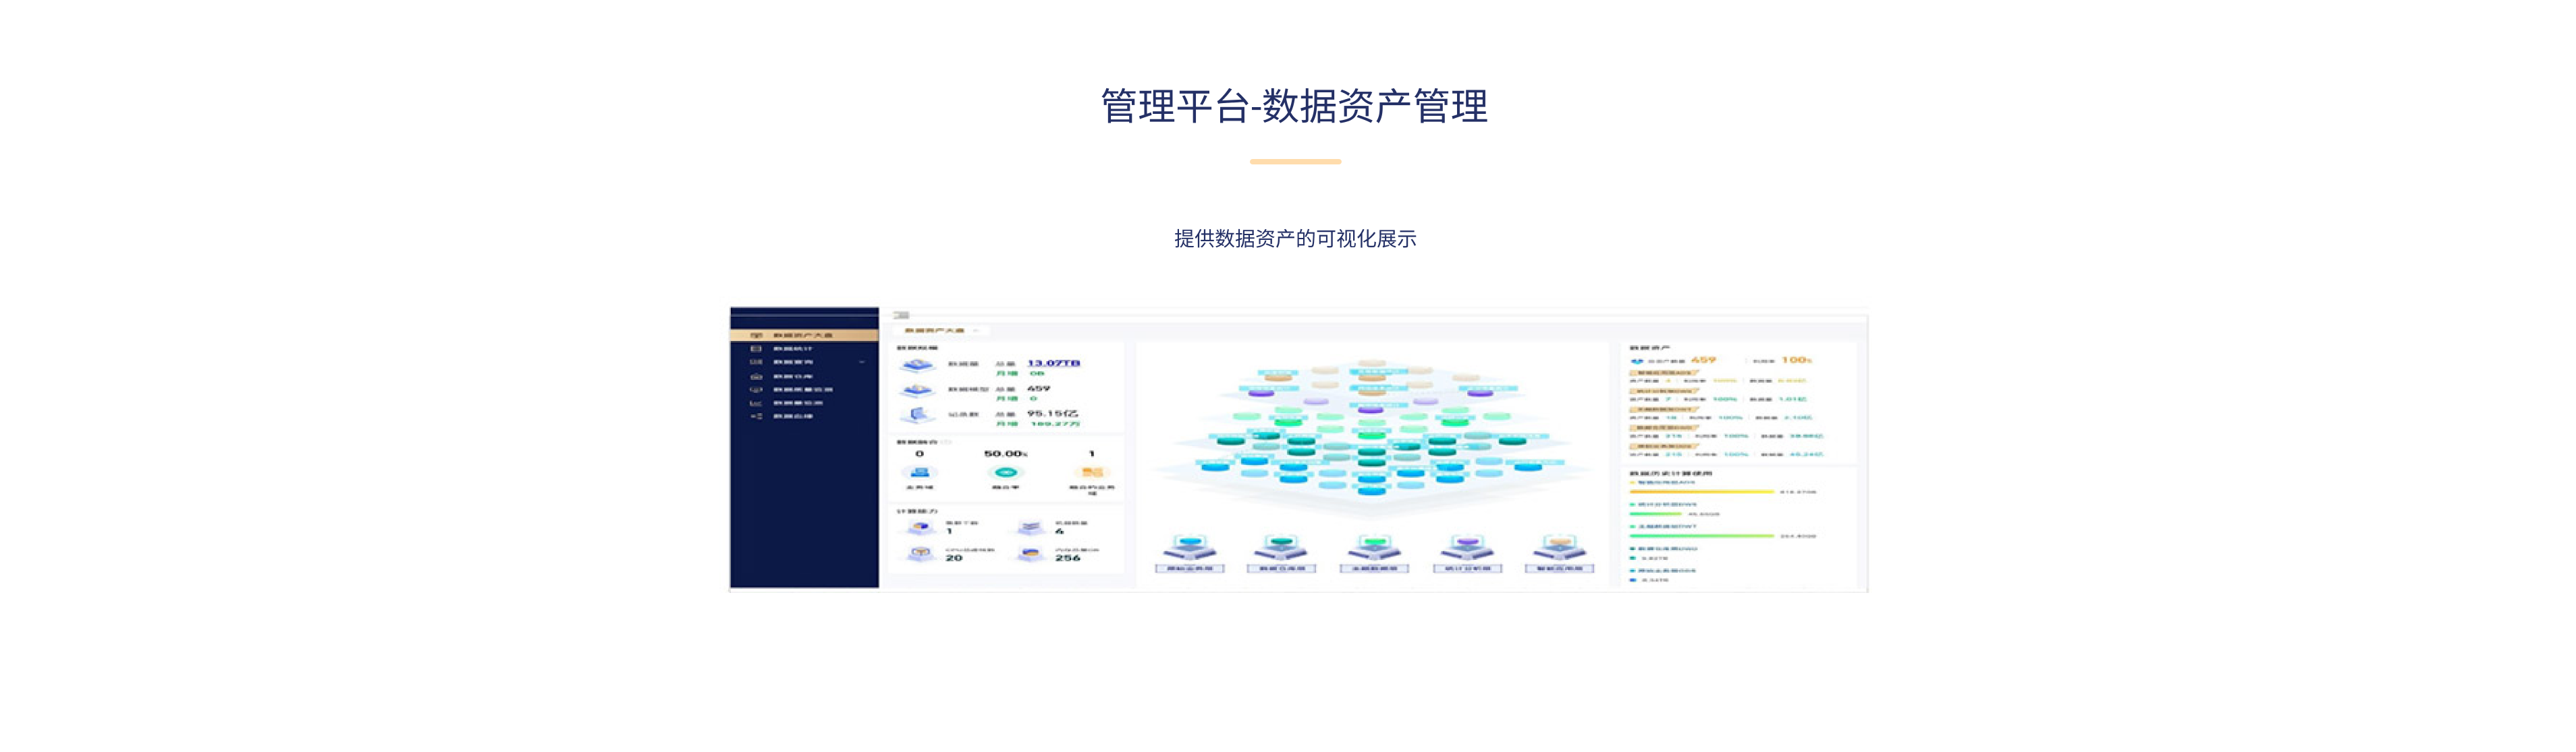Select the blue platform layer button at bottom
This screenshot has height=752, width=2576.
click(1190, 555)
